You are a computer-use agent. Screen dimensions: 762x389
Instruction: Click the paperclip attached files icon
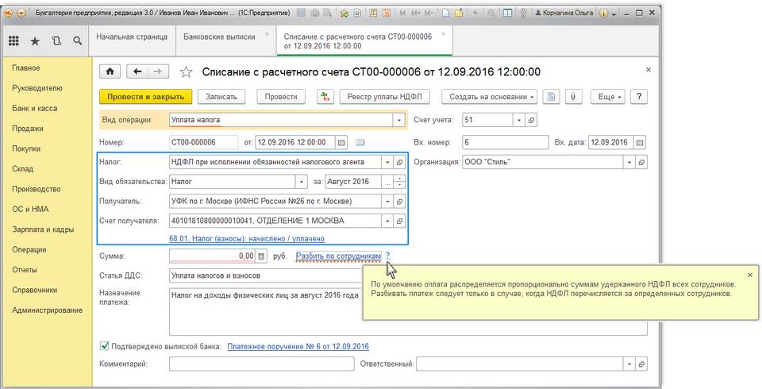572,97
